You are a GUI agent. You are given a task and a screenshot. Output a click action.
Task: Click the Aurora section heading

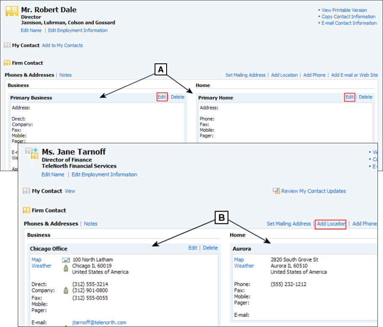click(x=242, y=249)
